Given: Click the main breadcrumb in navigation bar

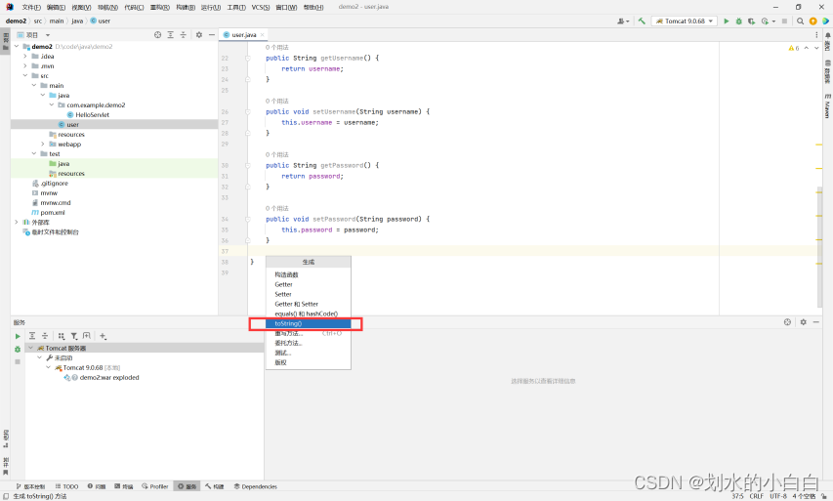Looking at the screenshot, I should 57,21.
